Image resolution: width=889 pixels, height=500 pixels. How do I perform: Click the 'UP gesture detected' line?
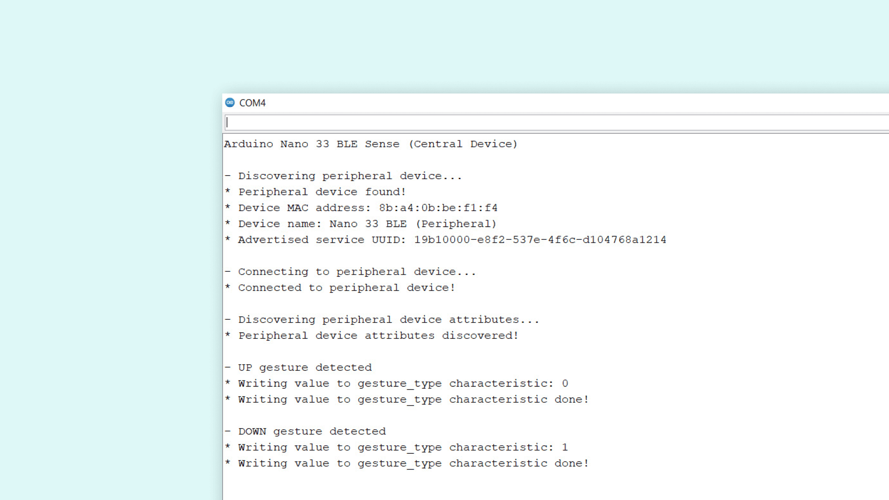click(305, 368)
